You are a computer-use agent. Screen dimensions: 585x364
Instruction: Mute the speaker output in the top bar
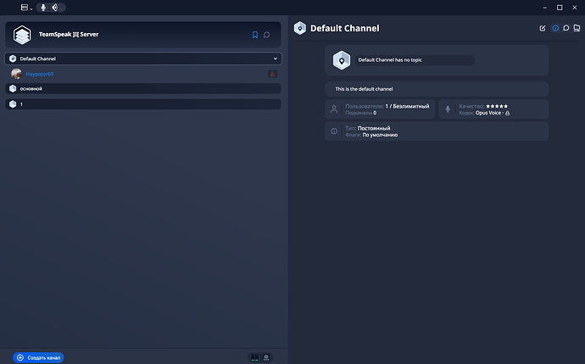click(55, 8)
